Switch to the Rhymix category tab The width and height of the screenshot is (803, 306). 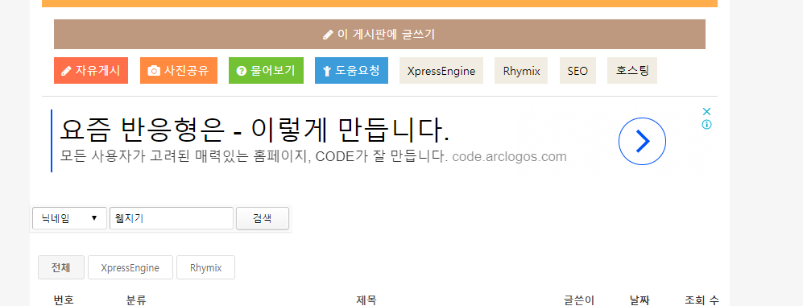pyautogui.click(x=206, y=267)
